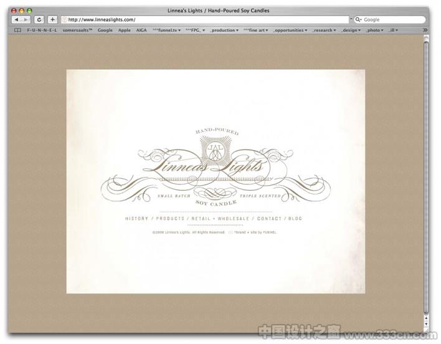Expand the _production bookmark folder
This screenshot has height=344, width=441.
coord(224,30)
